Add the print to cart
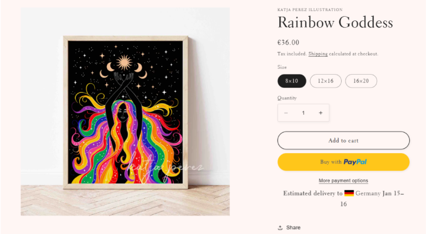Image resolution: width=429 pixels, height=234 pixels. pyautogui.click(x=344, y=140)
